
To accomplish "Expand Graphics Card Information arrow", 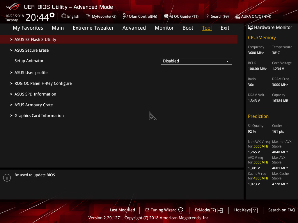I will pyautogui.click(x=11, y=116).
